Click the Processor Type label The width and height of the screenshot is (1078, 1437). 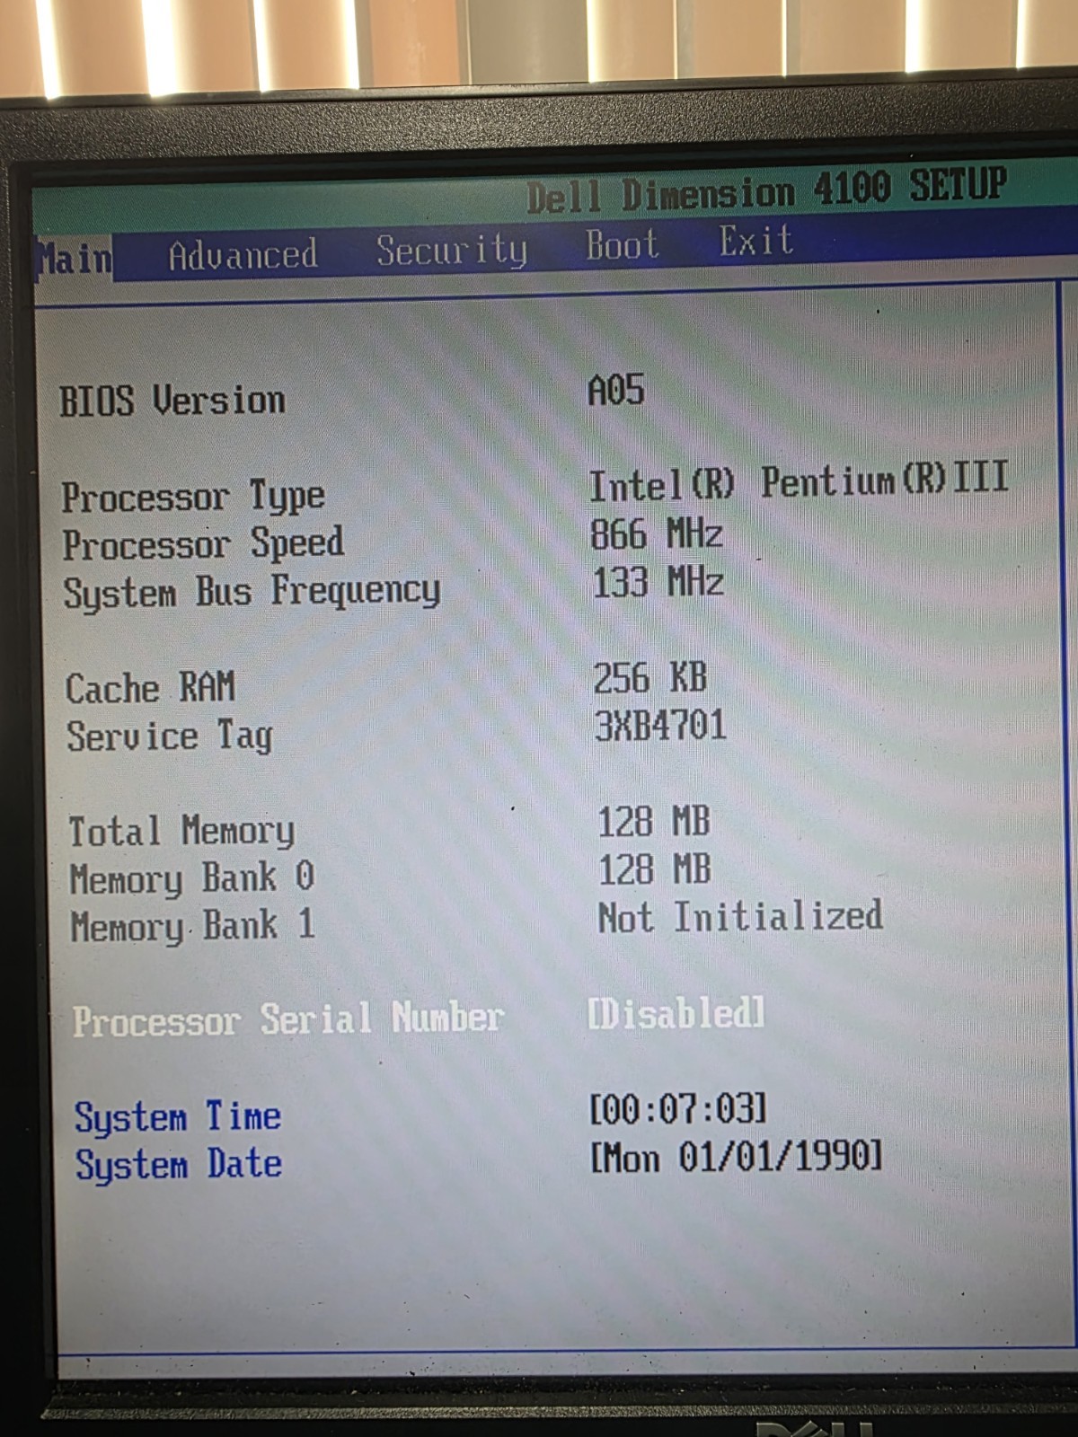193,497
